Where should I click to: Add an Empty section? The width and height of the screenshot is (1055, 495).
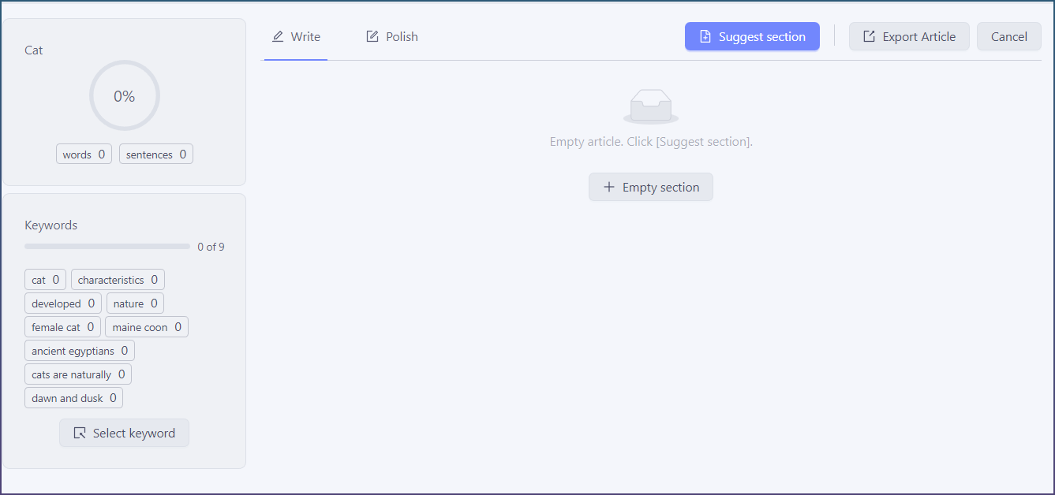pos(651,188)
